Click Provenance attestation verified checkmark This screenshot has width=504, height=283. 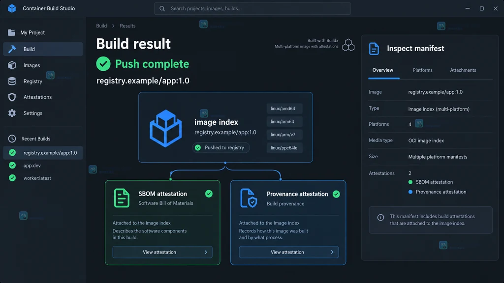pos(336,194)
